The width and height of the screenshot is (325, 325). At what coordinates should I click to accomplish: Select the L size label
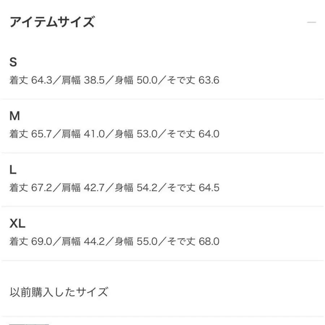pos(13,170)
